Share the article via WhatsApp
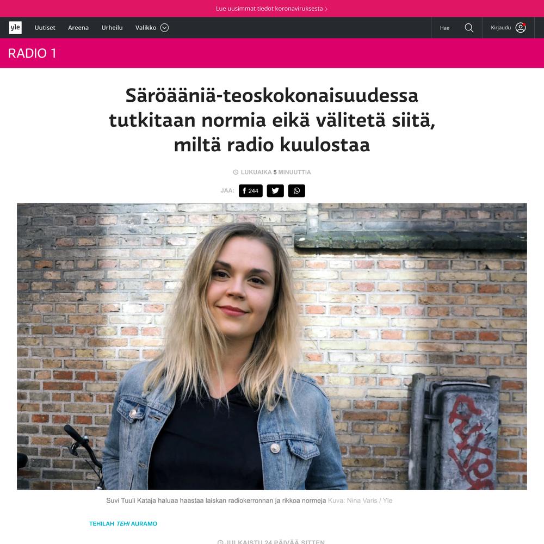The height and width of the screenshot is (544, 544). (296, 191)
